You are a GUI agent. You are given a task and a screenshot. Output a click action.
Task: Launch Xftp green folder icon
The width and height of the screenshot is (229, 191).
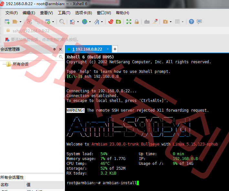click(119, 22)
